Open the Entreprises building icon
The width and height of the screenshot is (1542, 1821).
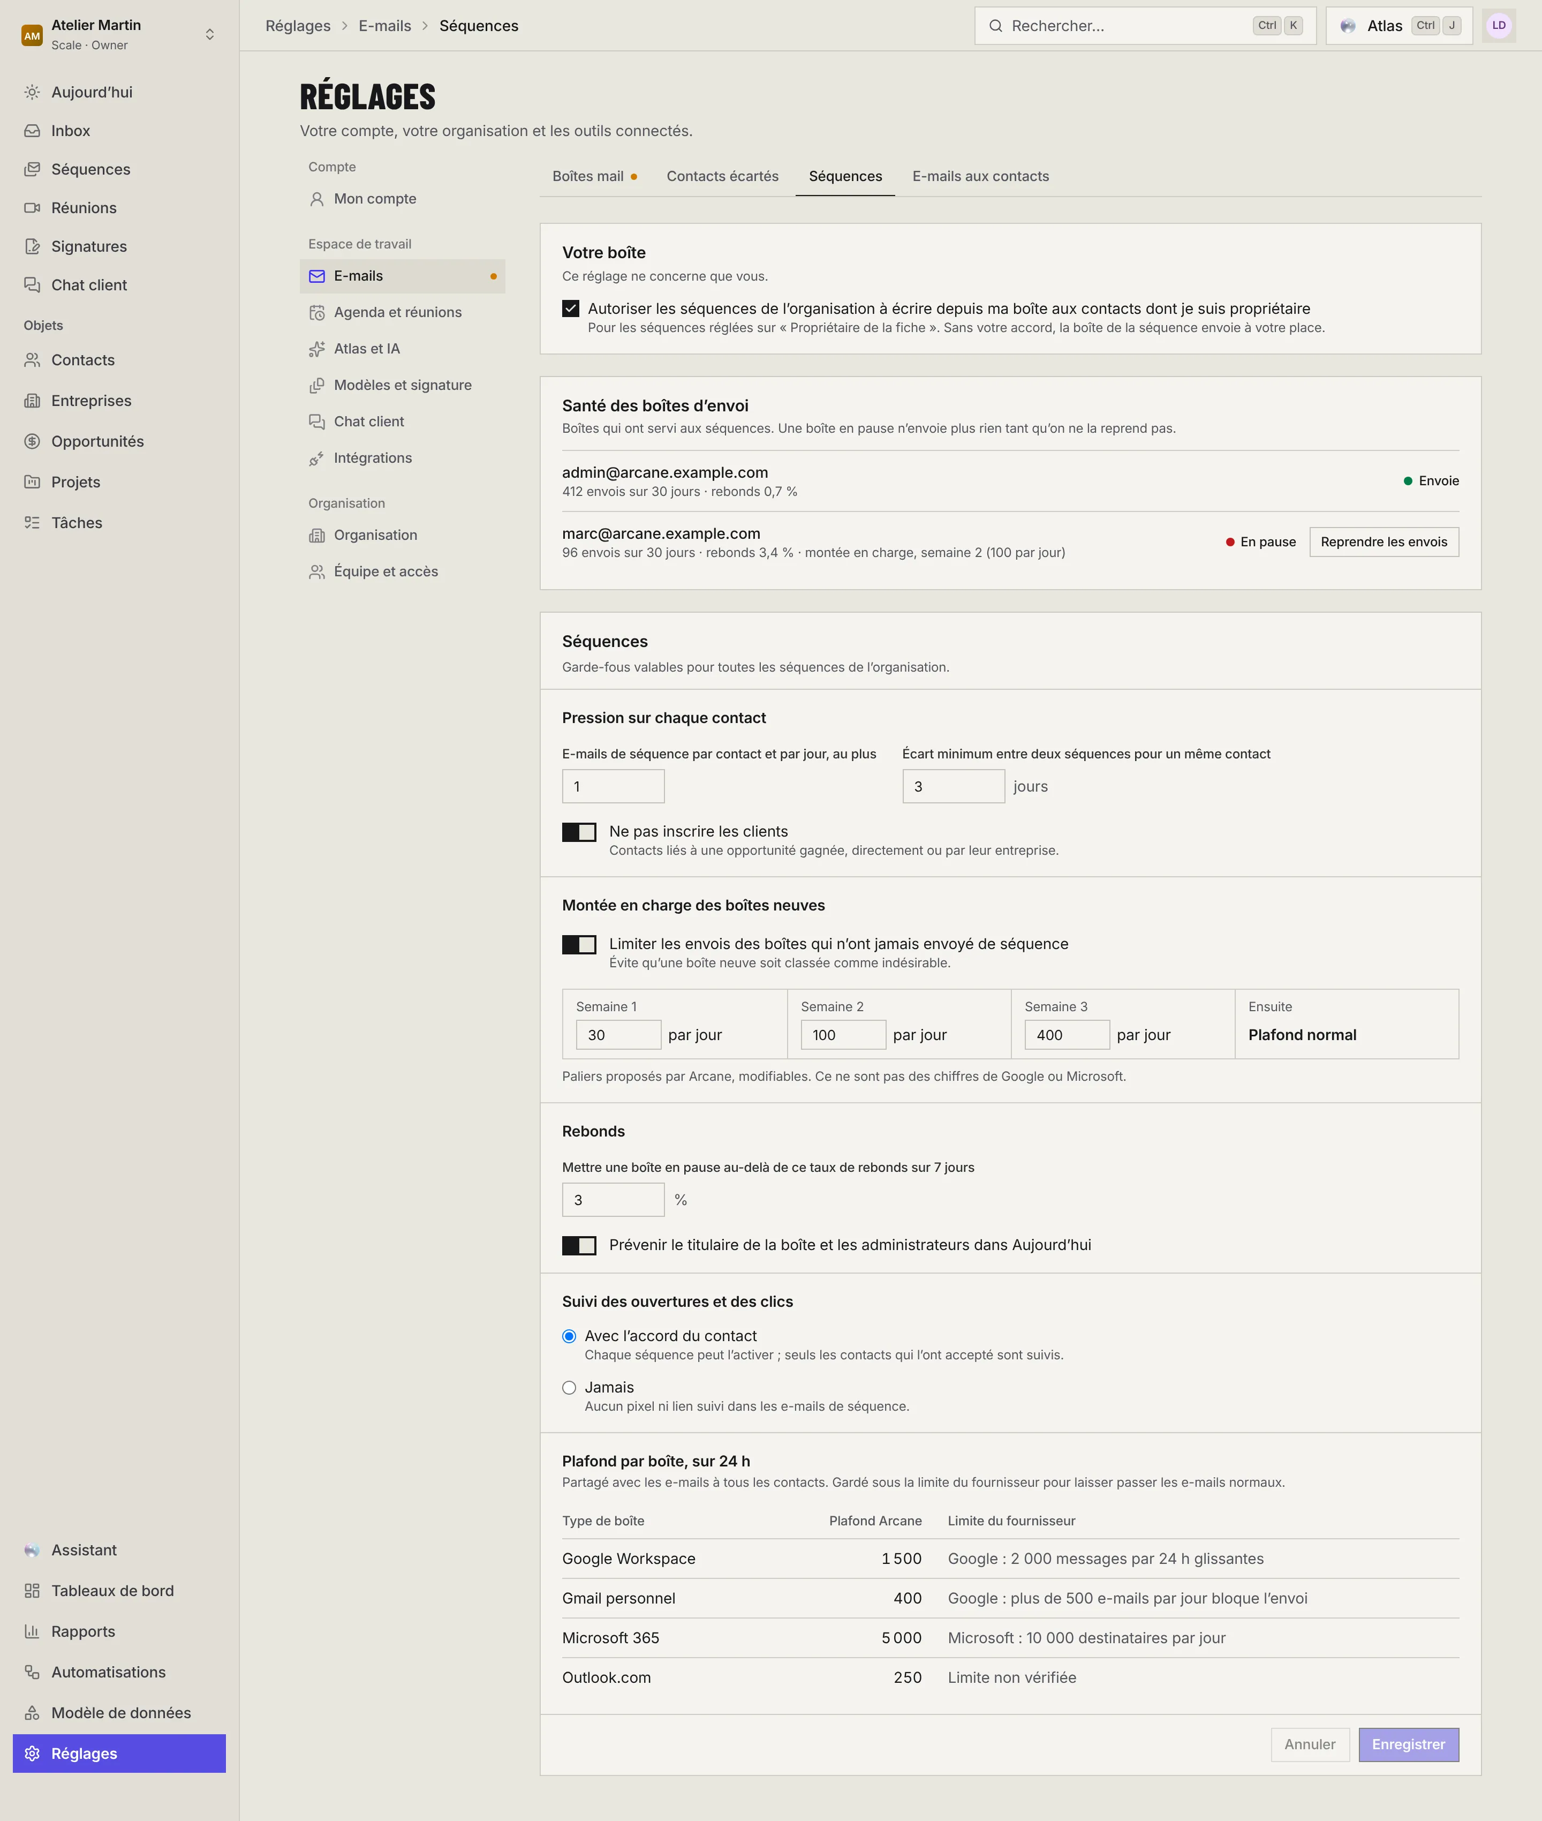point(32,401)
